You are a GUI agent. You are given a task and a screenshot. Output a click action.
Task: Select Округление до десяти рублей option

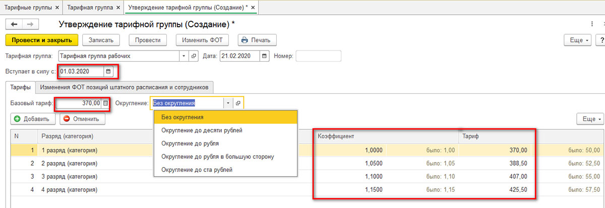(x=202, y=130)
